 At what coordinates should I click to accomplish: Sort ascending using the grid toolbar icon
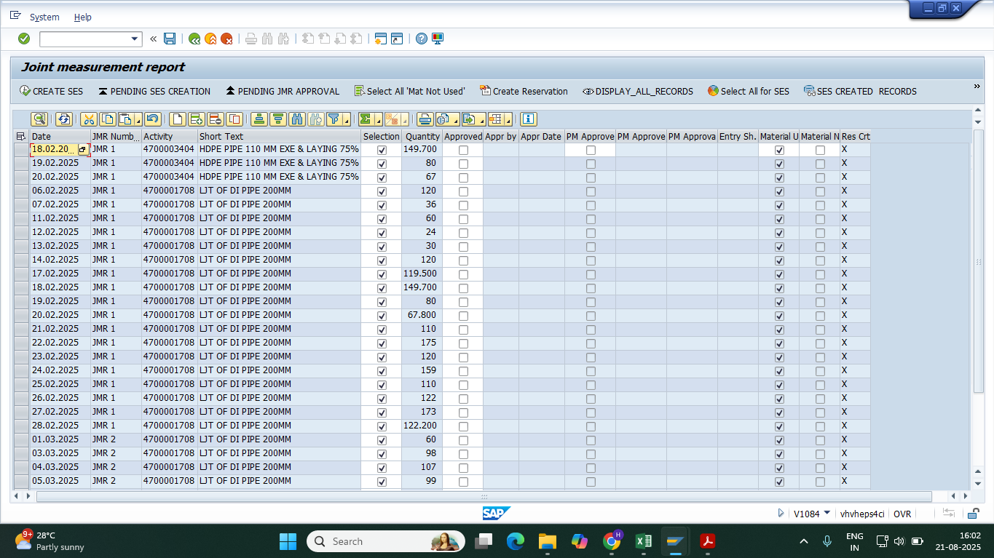pos(259,119)
